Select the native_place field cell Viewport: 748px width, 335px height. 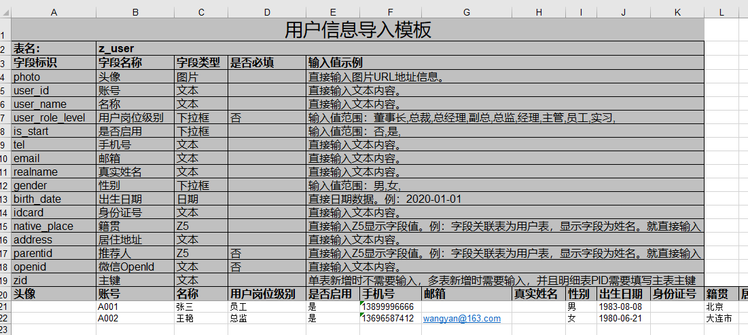[x=54, y=226]
